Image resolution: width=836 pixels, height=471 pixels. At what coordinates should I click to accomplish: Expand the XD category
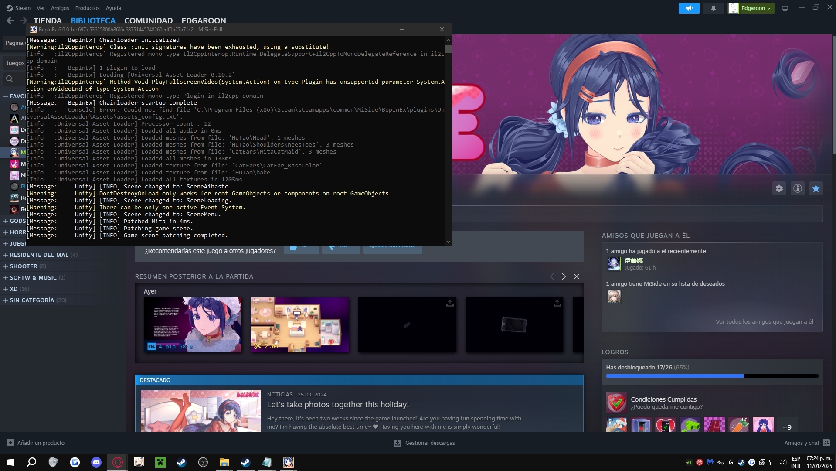pyautogui.click(x=6, y=289)
